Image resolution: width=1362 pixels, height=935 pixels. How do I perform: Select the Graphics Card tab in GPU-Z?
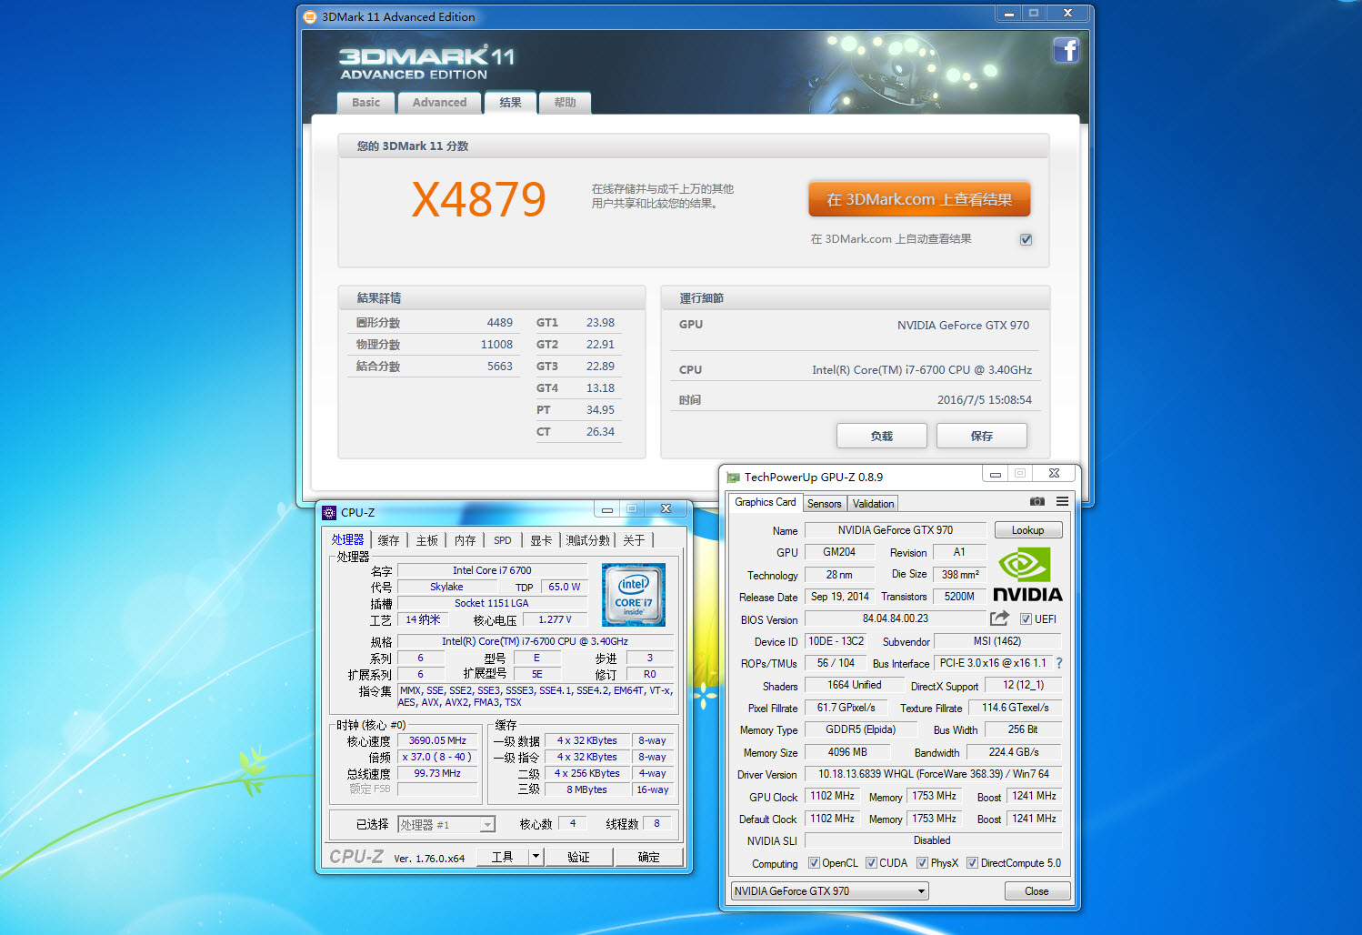coord(765,502)
